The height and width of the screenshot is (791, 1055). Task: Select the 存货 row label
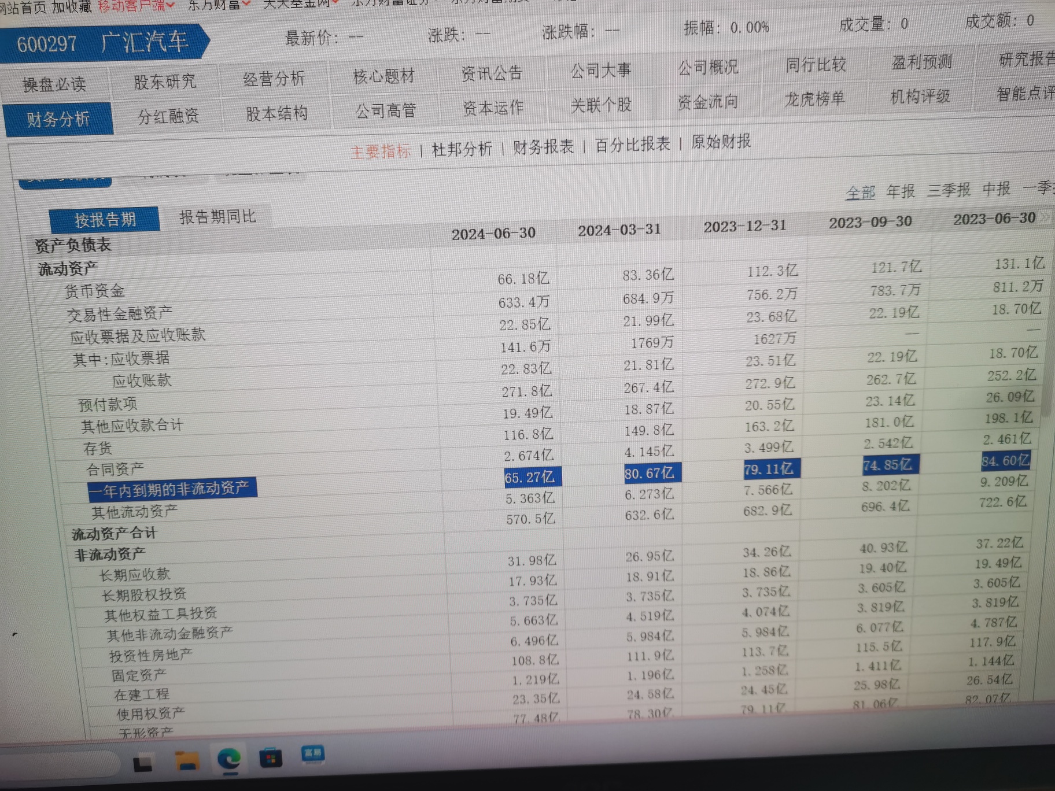pyautogui.click(x=98, y=449)
